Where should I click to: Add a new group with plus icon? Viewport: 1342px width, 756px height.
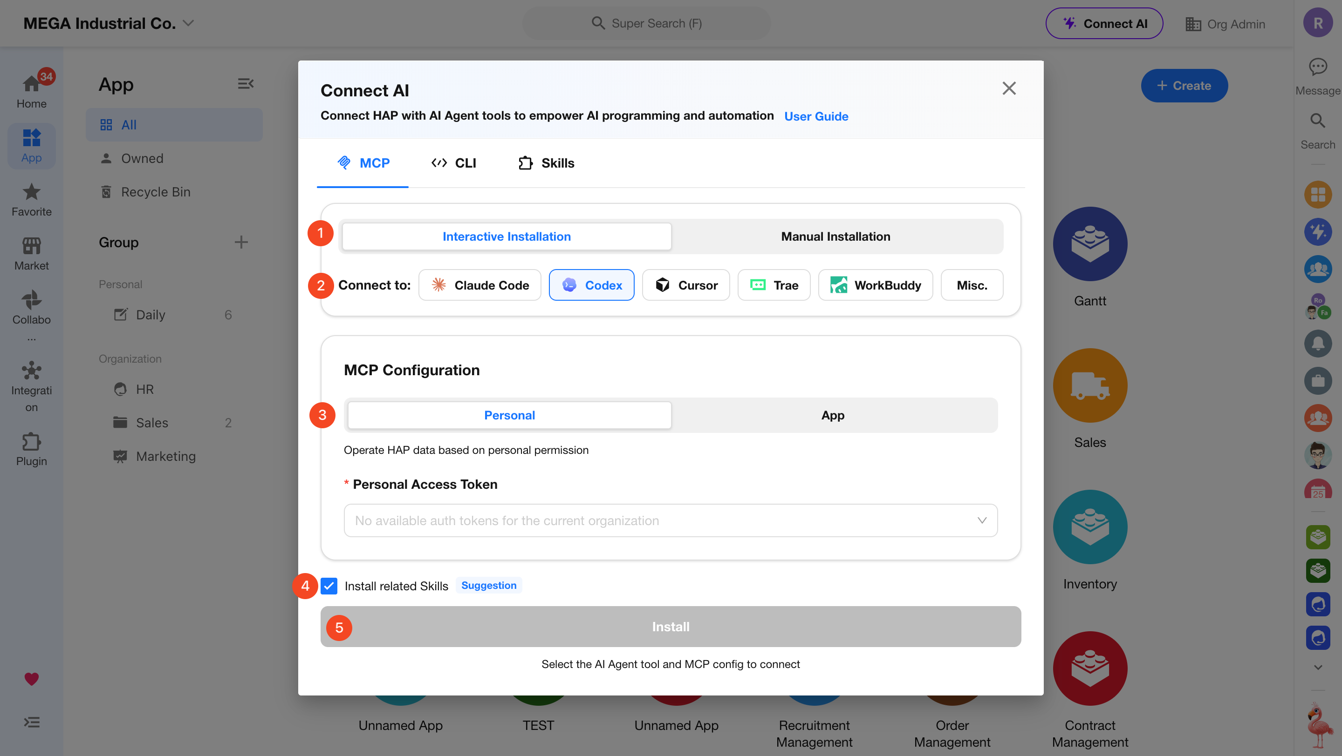[241, 242]
